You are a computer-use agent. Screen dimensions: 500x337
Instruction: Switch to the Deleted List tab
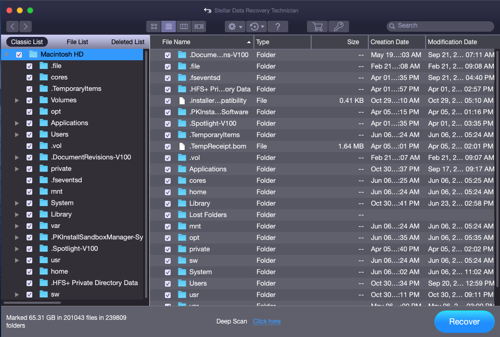click(127, 42)
